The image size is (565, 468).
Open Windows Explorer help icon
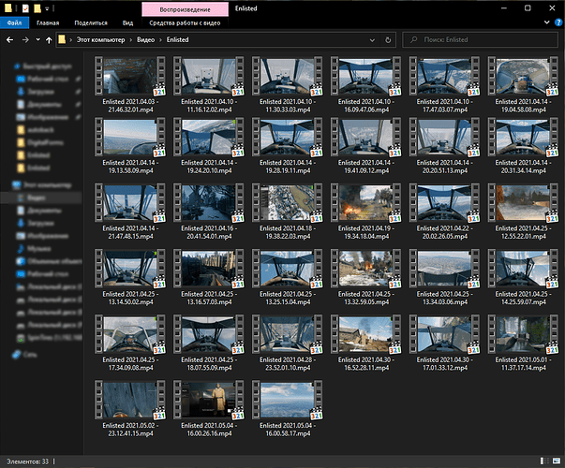coord(558,22)
